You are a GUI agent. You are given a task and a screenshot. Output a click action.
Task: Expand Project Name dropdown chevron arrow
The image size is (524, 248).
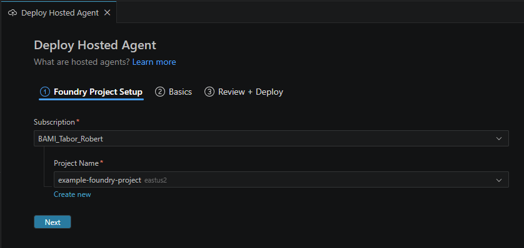(499, 180)
